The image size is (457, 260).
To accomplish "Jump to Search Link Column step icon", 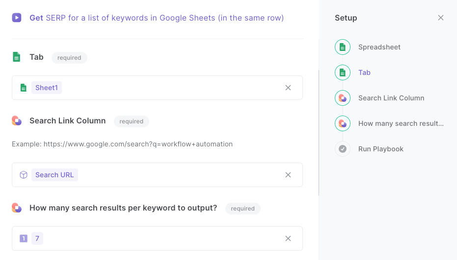I will pyautogui.click(x=343, y=98).
